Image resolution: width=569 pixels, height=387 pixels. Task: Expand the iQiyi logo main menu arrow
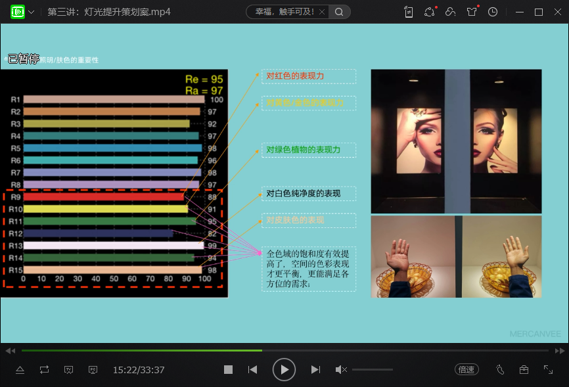[32, 12]
